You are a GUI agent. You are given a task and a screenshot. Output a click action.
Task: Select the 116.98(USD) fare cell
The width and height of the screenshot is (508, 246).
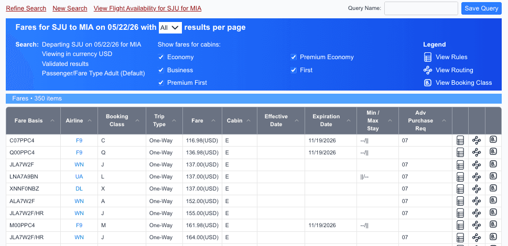[202, 140]
